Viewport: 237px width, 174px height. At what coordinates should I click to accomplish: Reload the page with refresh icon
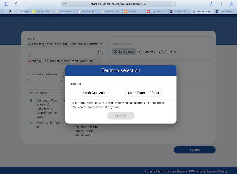coord(173,4)
